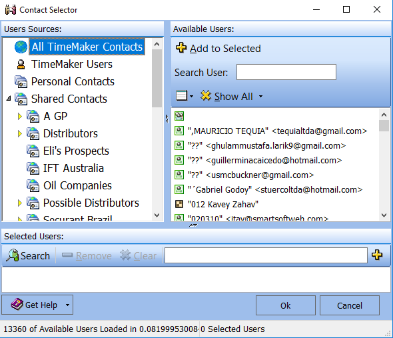Click the Personal Contacts folder icon
The width and height of the screenshot is (393, 338).
(x=21, y=81)
